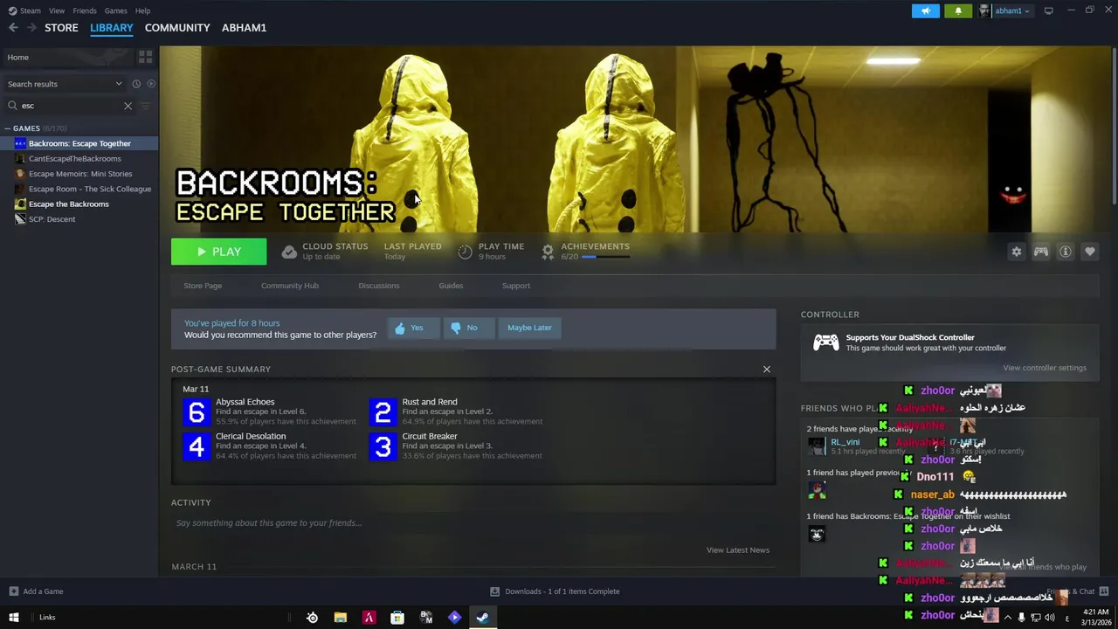
Task: Select Escape Memoirs: Mini Stories
Action: tap(80, 174)
